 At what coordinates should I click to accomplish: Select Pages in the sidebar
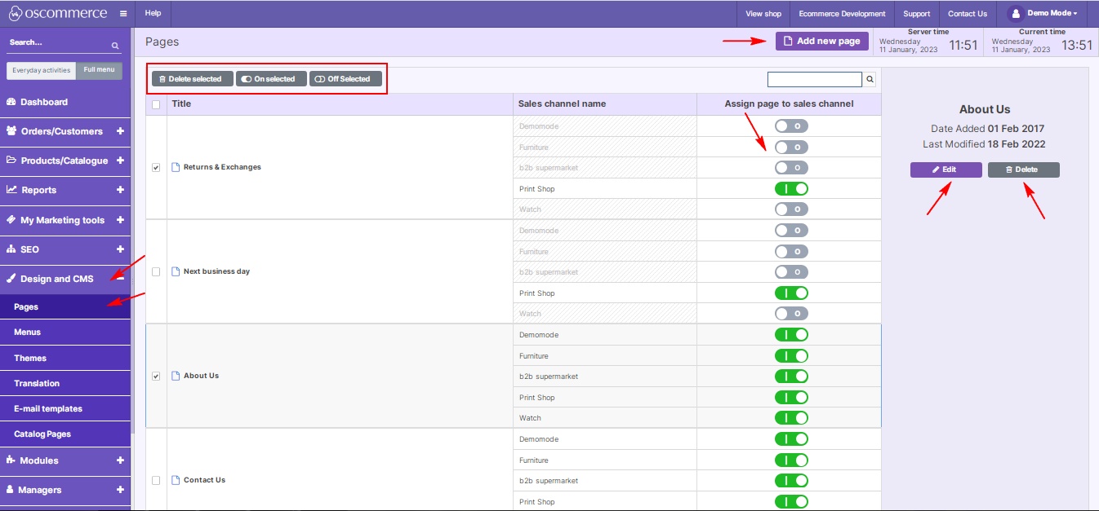[65, 307]
